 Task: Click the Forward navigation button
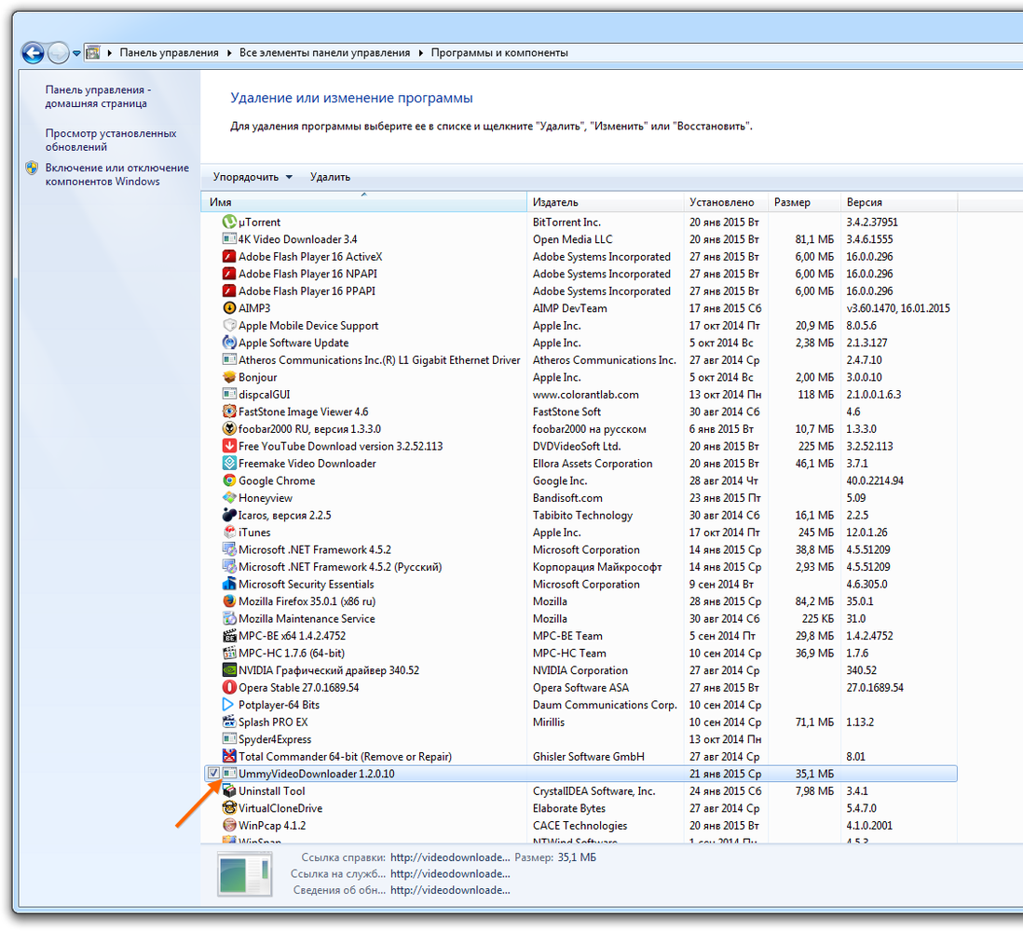coord(58,53)
